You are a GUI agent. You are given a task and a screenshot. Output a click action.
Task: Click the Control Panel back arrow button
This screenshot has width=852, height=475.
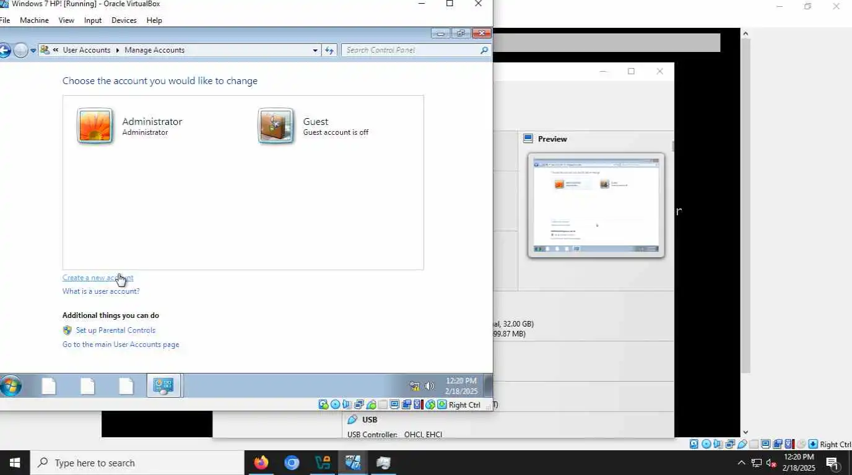click(4, 51)
